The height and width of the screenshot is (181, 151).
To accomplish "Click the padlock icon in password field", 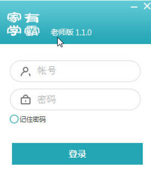I will click(x=26, y=99).
